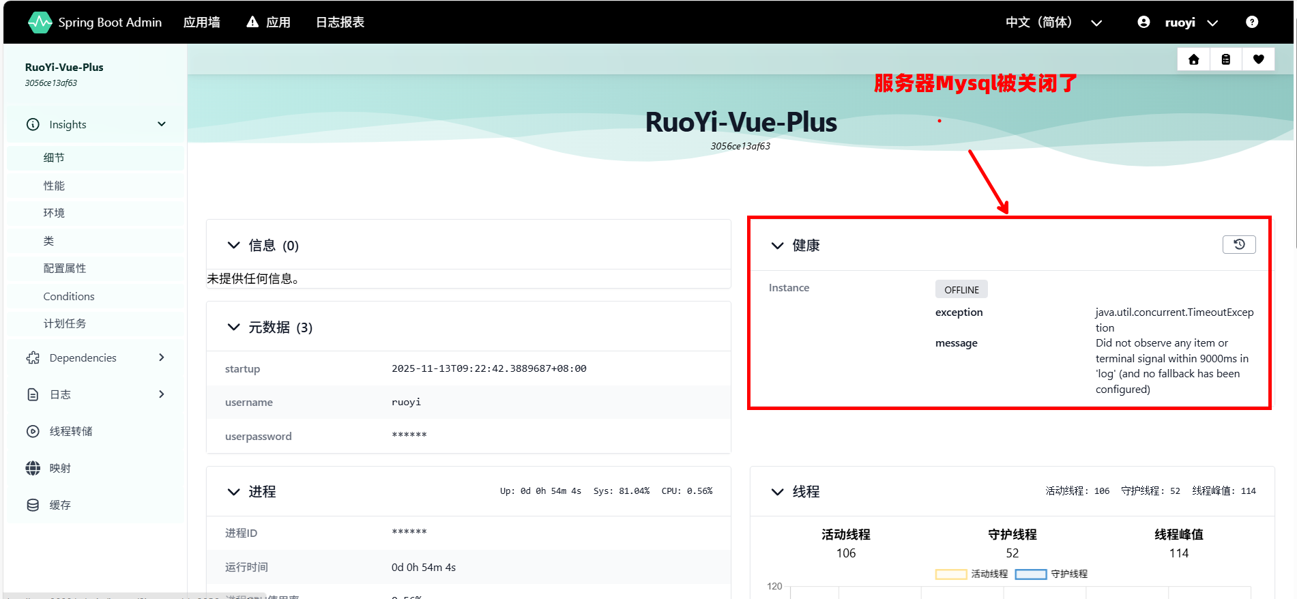Open the Conditions sidebar link
The height and width of the screenshot is (599, 1297).
[x=69, y=296]
